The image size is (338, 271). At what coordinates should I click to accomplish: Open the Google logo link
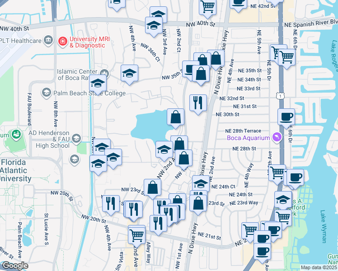[14, 266]
